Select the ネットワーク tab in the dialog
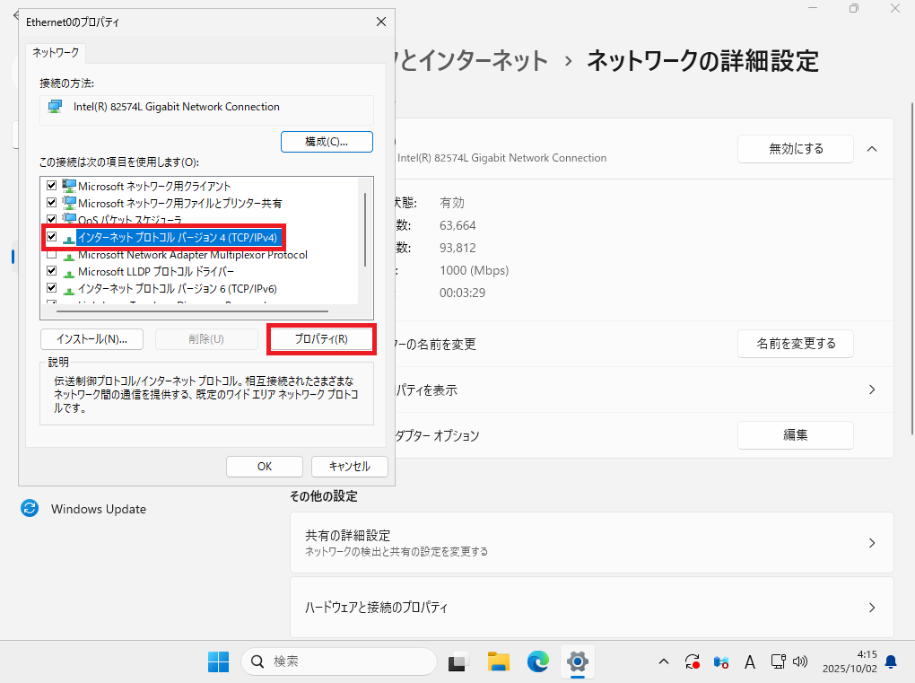Screen dimensions: 915x683 56,53
